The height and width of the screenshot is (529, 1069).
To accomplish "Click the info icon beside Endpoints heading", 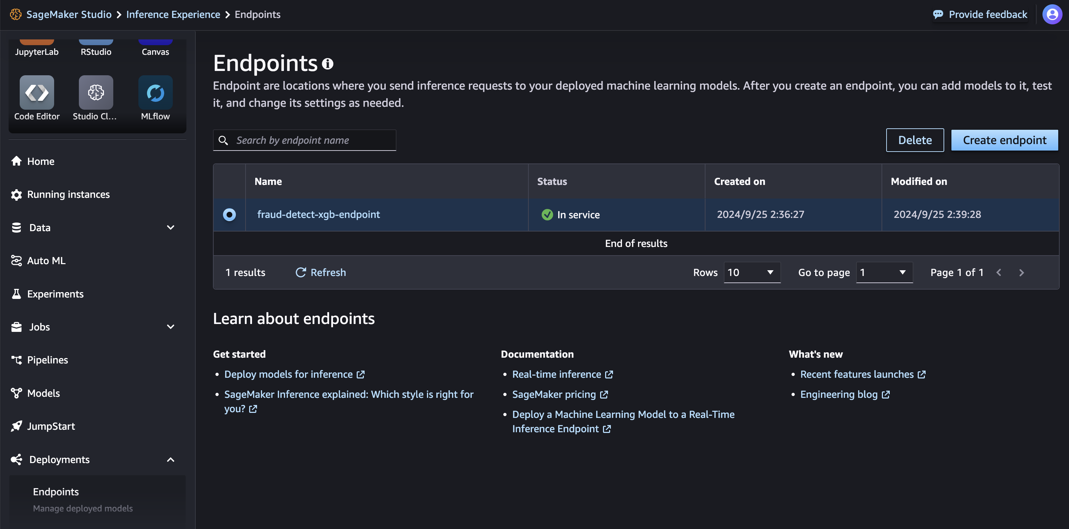I will [x=328, y=63].
